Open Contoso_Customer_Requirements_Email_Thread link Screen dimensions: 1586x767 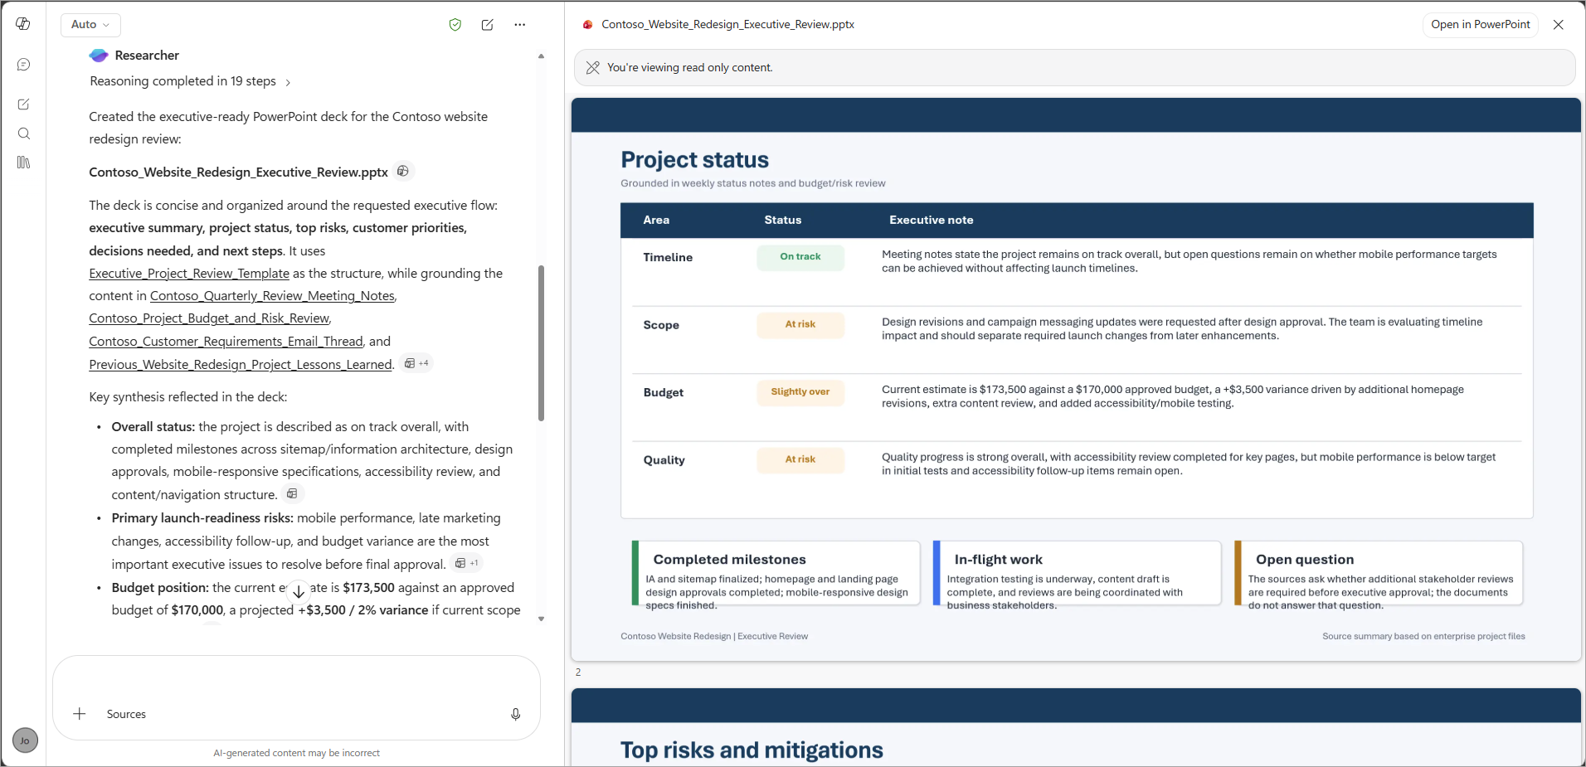pos(226,342)
